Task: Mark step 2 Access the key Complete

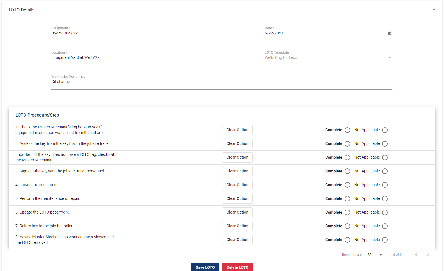Action: pyautogui.click(x=347, y=144)
